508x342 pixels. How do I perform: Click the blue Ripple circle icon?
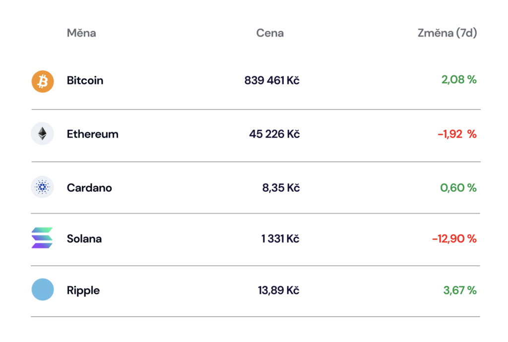43,290
